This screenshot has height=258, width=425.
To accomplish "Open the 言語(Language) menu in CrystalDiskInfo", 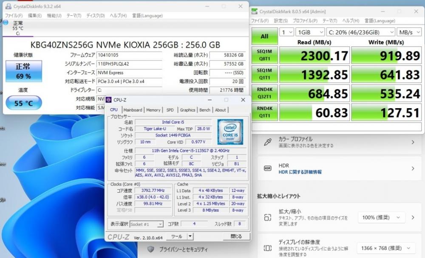I will tap(147, 16).
